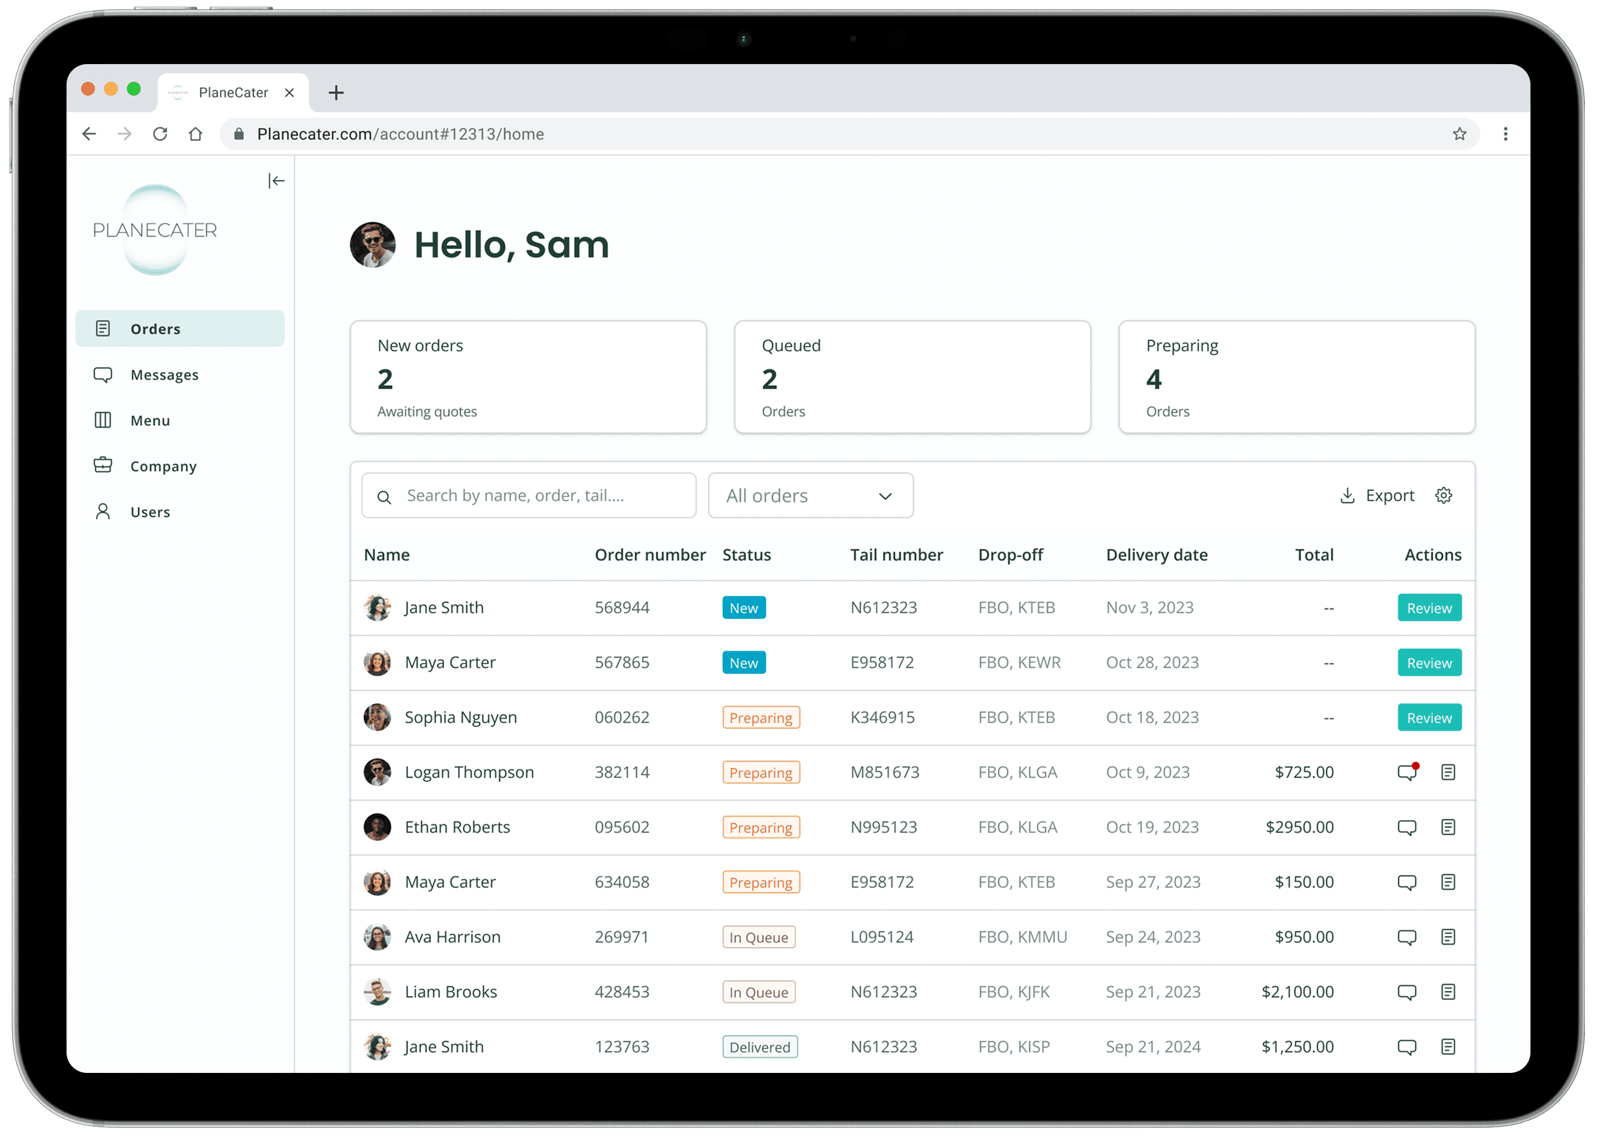This screenshot has width=1597, height=1137.
Task: Bookmark page with star icon
Action: coord(1459,134)
